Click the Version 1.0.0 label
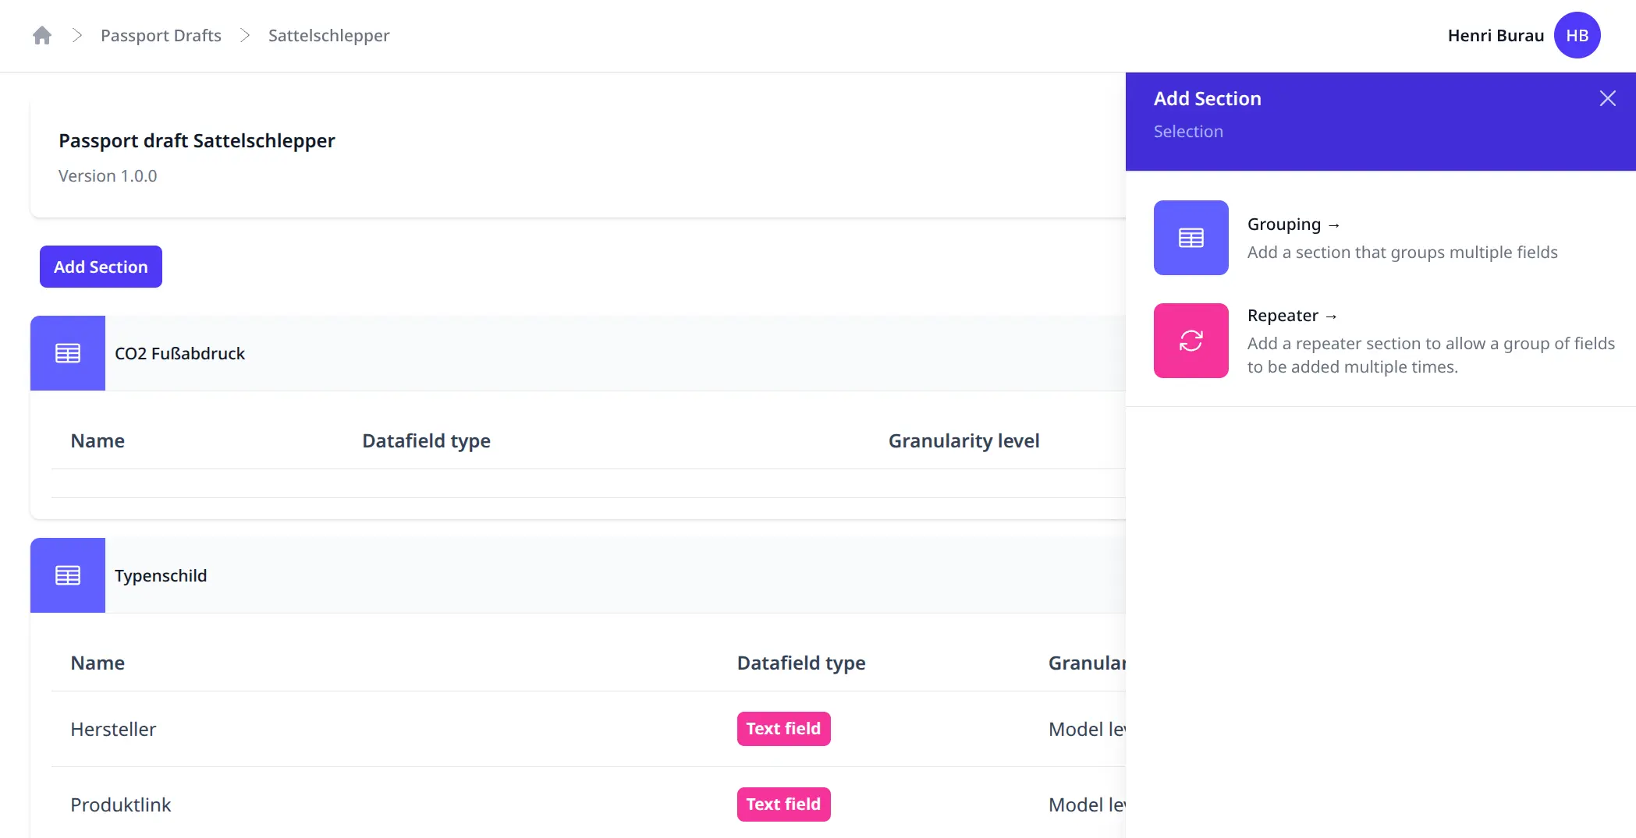 tap(108, 175)
